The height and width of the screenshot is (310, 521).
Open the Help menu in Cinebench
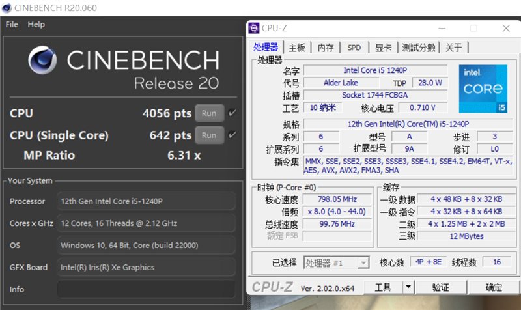36,25
